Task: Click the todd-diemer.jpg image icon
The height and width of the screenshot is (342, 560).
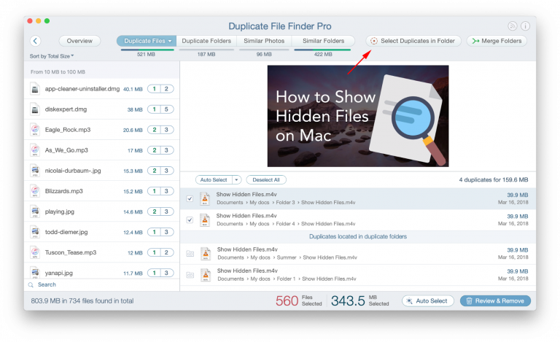Action: point(35,232)
